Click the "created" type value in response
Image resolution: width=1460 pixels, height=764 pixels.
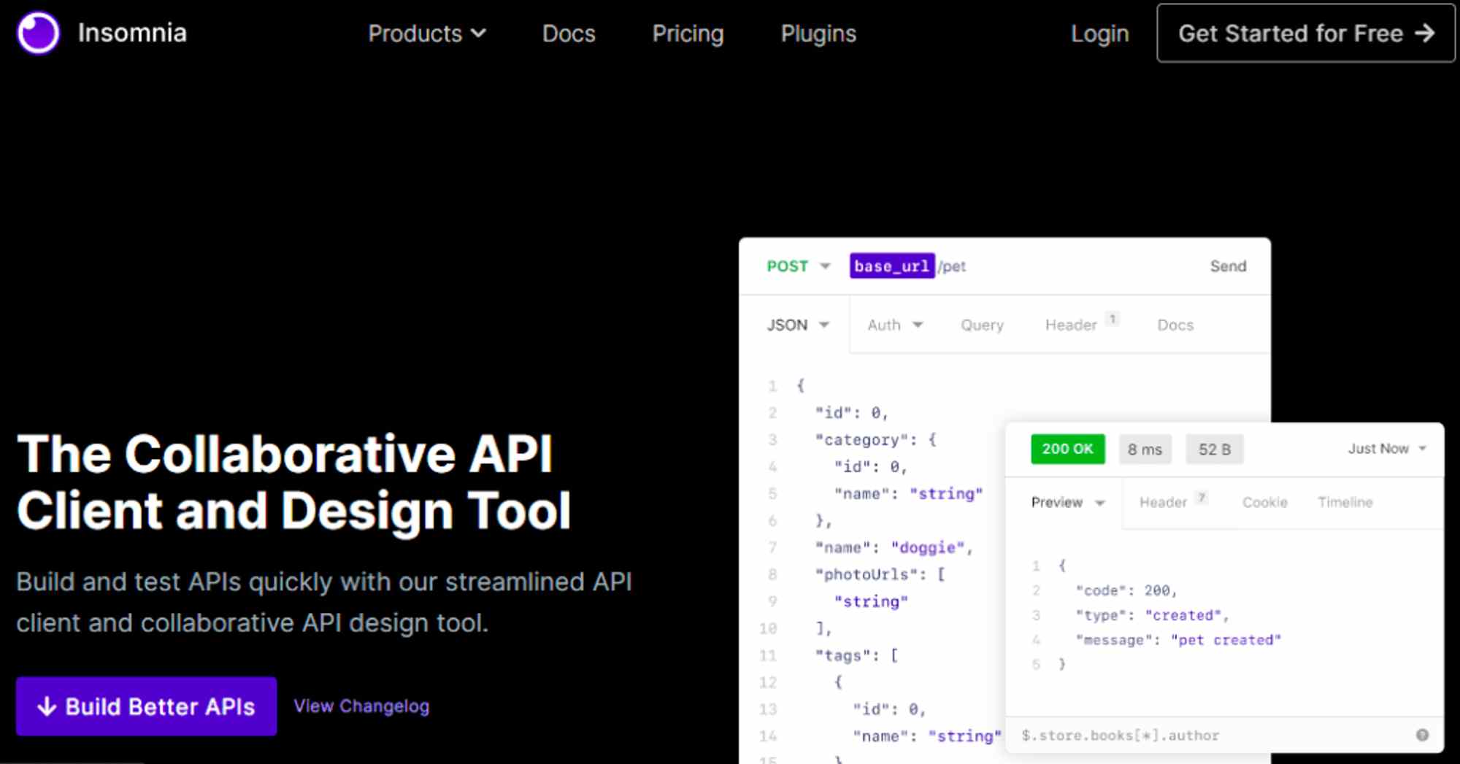tap(1183, 615)
